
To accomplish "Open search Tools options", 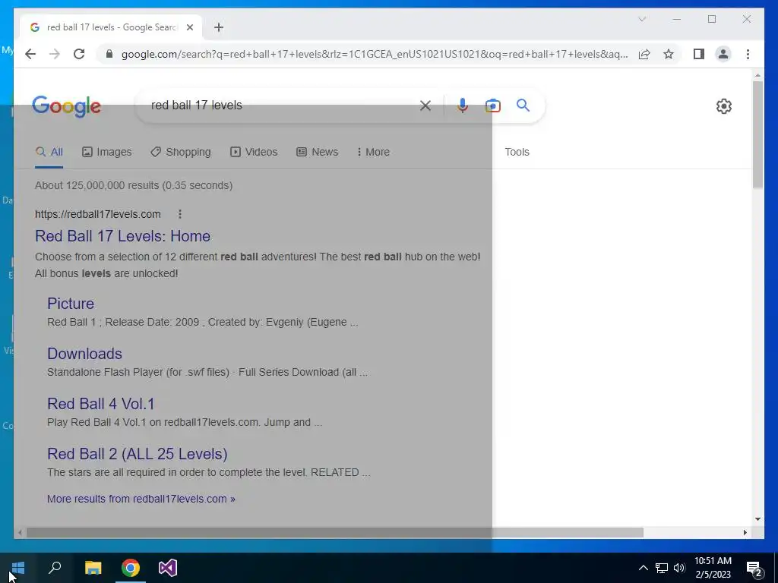I will tap(517, 152).
